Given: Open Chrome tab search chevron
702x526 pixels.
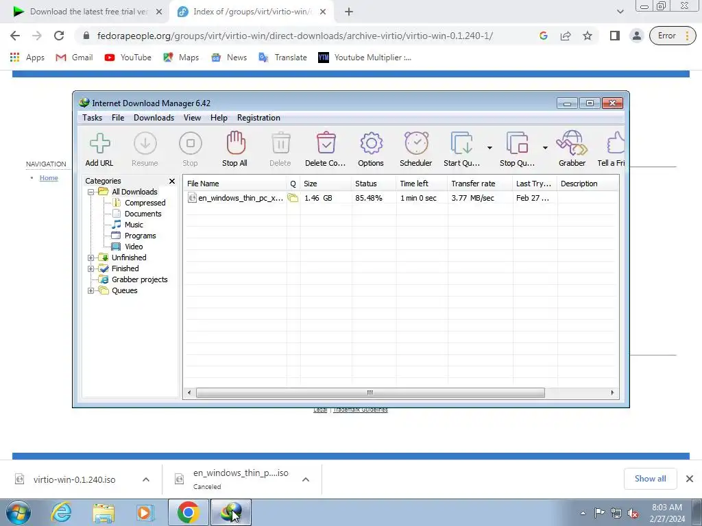Looking at the screenshot, I should point(620,12).
